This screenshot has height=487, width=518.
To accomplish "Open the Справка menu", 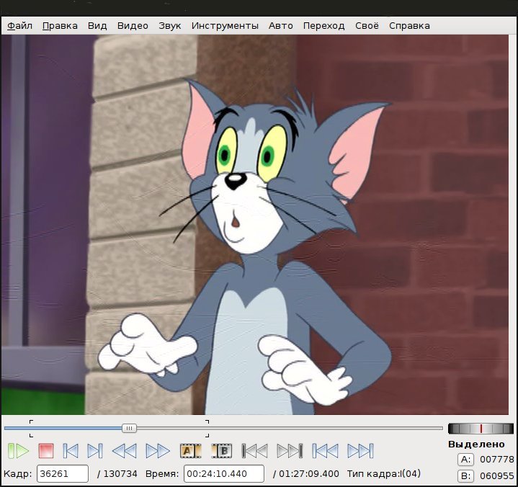I will click(x=409, y=25).
